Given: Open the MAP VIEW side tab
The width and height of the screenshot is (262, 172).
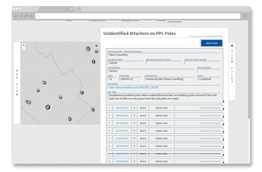Looking at the screenshot, I should [x=17, y=83].
